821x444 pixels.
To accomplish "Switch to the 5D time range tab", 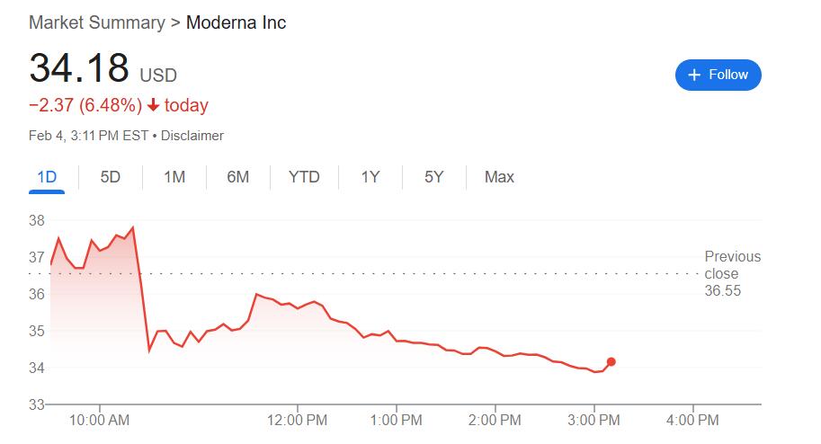I will [110, 177].
